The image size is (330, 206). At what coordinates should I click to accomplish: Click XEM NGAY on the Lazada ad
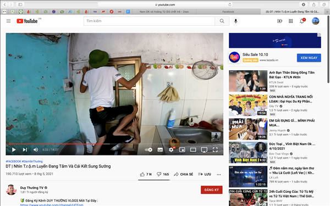309,58
